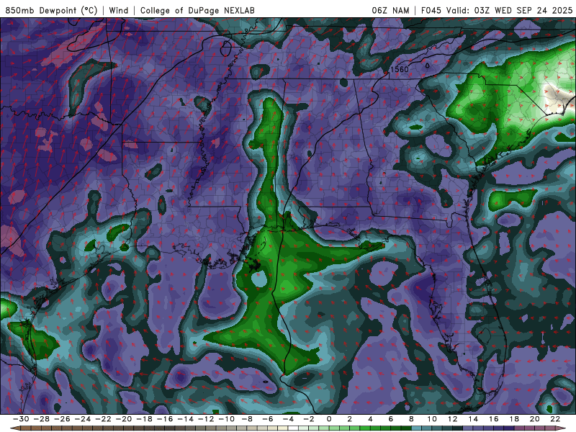Click the '-12' value on the color scale
The image size is (576, 432).
(x=206, y=419)
